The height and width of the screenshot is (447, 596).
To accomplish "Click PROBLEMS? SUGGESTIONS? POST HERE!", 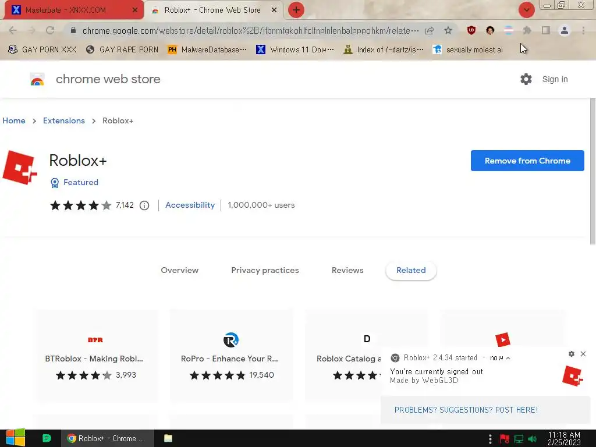I will tap(466, 410).
